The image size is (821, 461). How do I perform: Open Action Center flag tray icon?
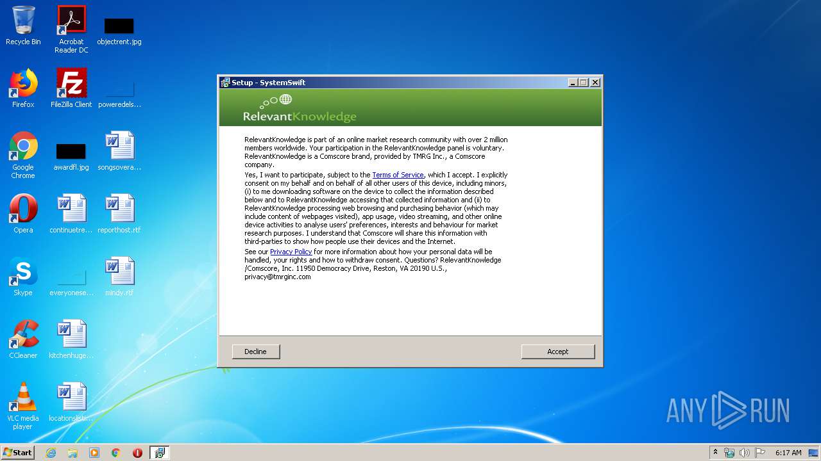tap(760, 453)
